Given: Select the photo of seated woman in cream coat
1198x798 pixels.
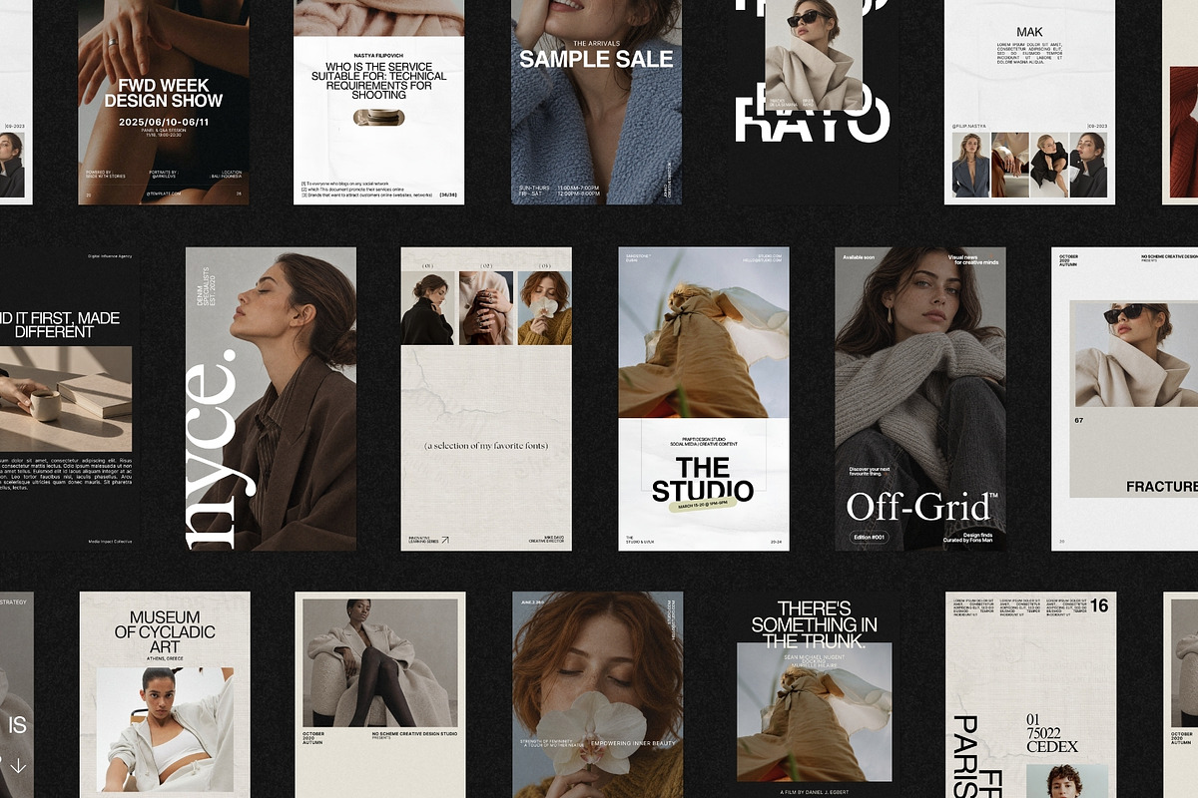Looking at the screenshot, I should pyautogui.click(x=379, y=663).
